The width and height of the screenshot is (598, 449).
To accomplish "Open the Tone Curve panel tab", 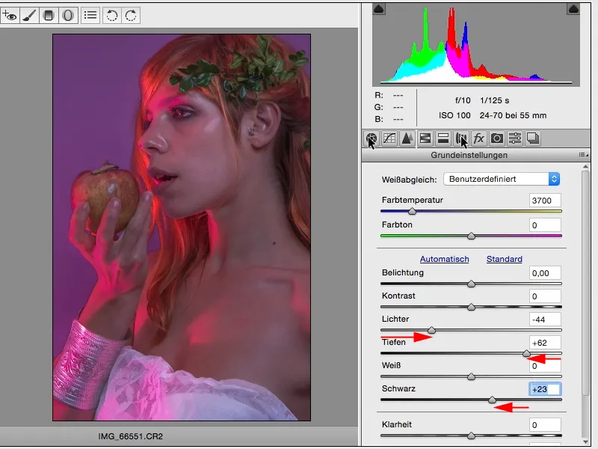I will pos(389,138).
